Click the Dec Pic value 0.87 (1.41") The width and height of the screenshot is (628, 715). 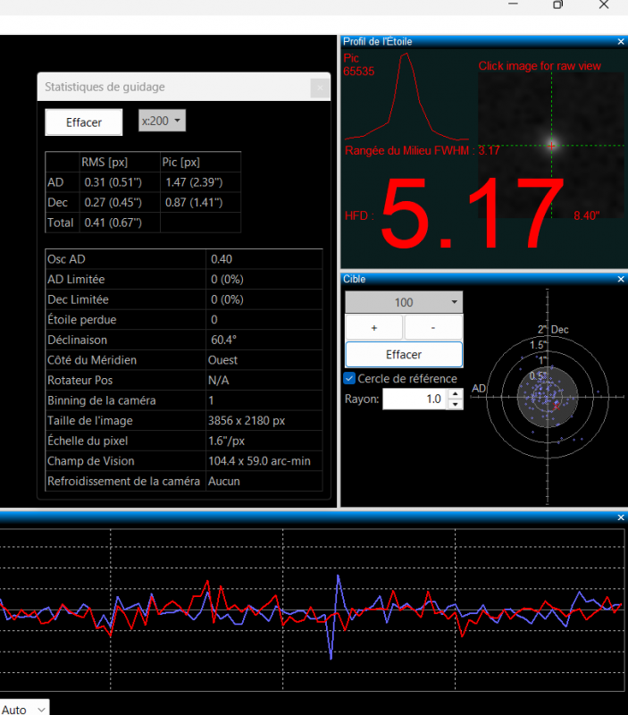click(194, 203)
